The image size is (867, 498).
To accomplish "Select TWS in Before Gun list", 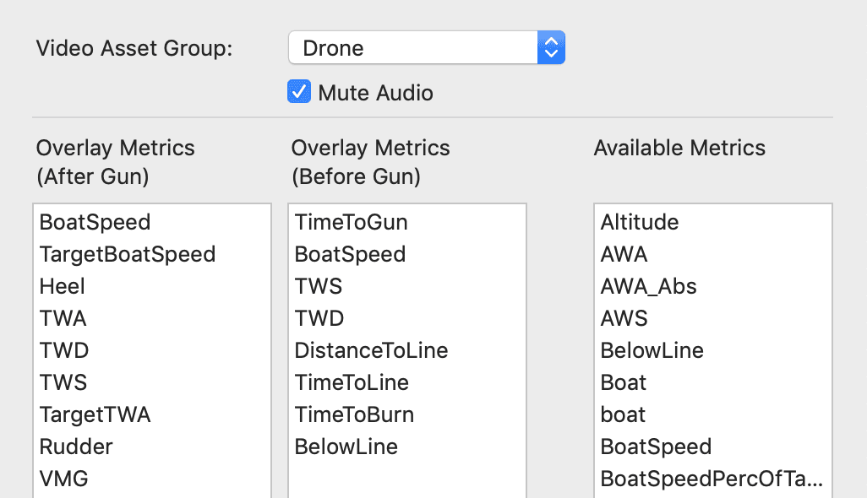I will [407, 286].
